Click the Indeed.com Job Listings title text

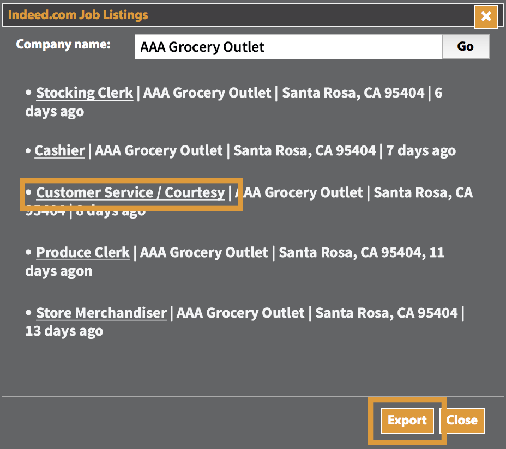point(78,15)
